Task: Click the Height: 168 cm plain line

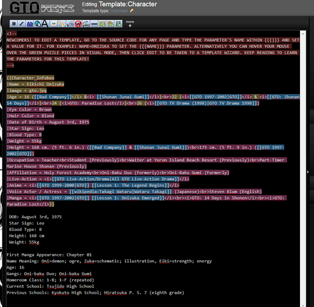Action: click(27, 236)
